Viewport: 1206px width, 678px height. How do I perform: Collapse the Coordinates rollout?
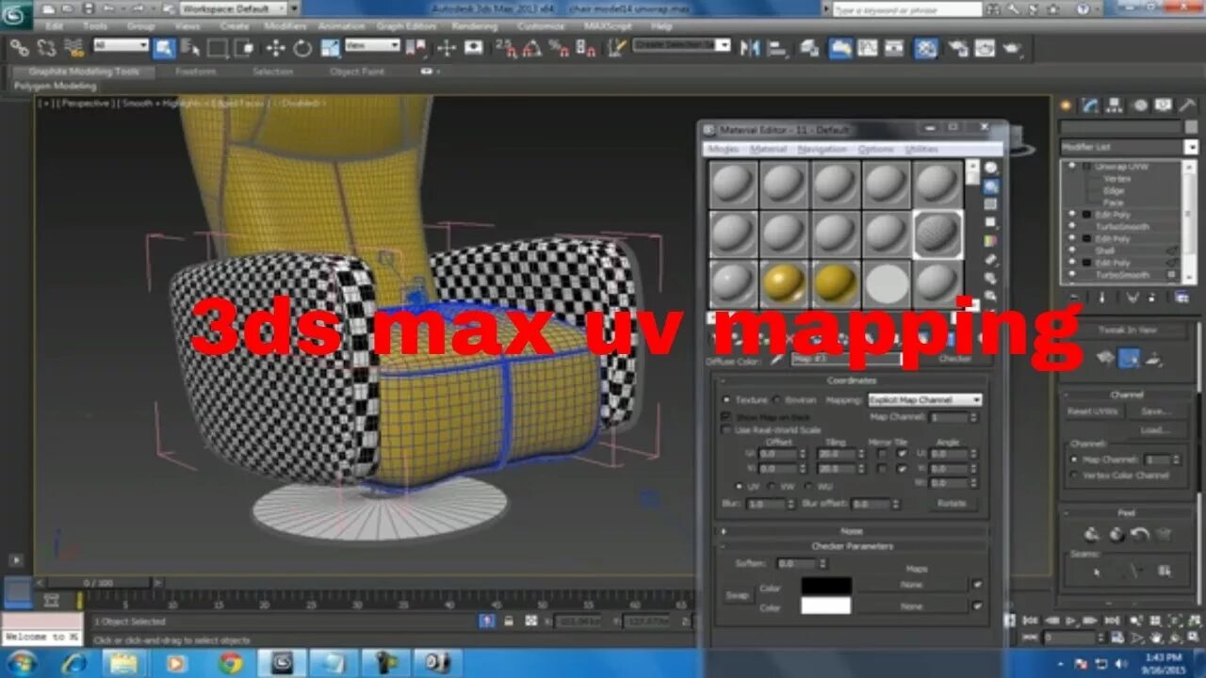pyautogui.click(x=852, y=381)
